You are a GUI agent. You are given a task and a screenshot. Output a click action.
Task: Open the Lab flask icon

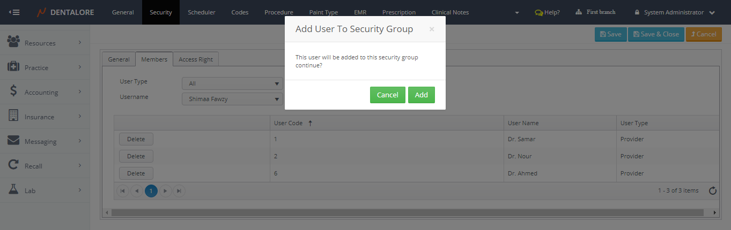pyautogui.click(x=13, y=190)
